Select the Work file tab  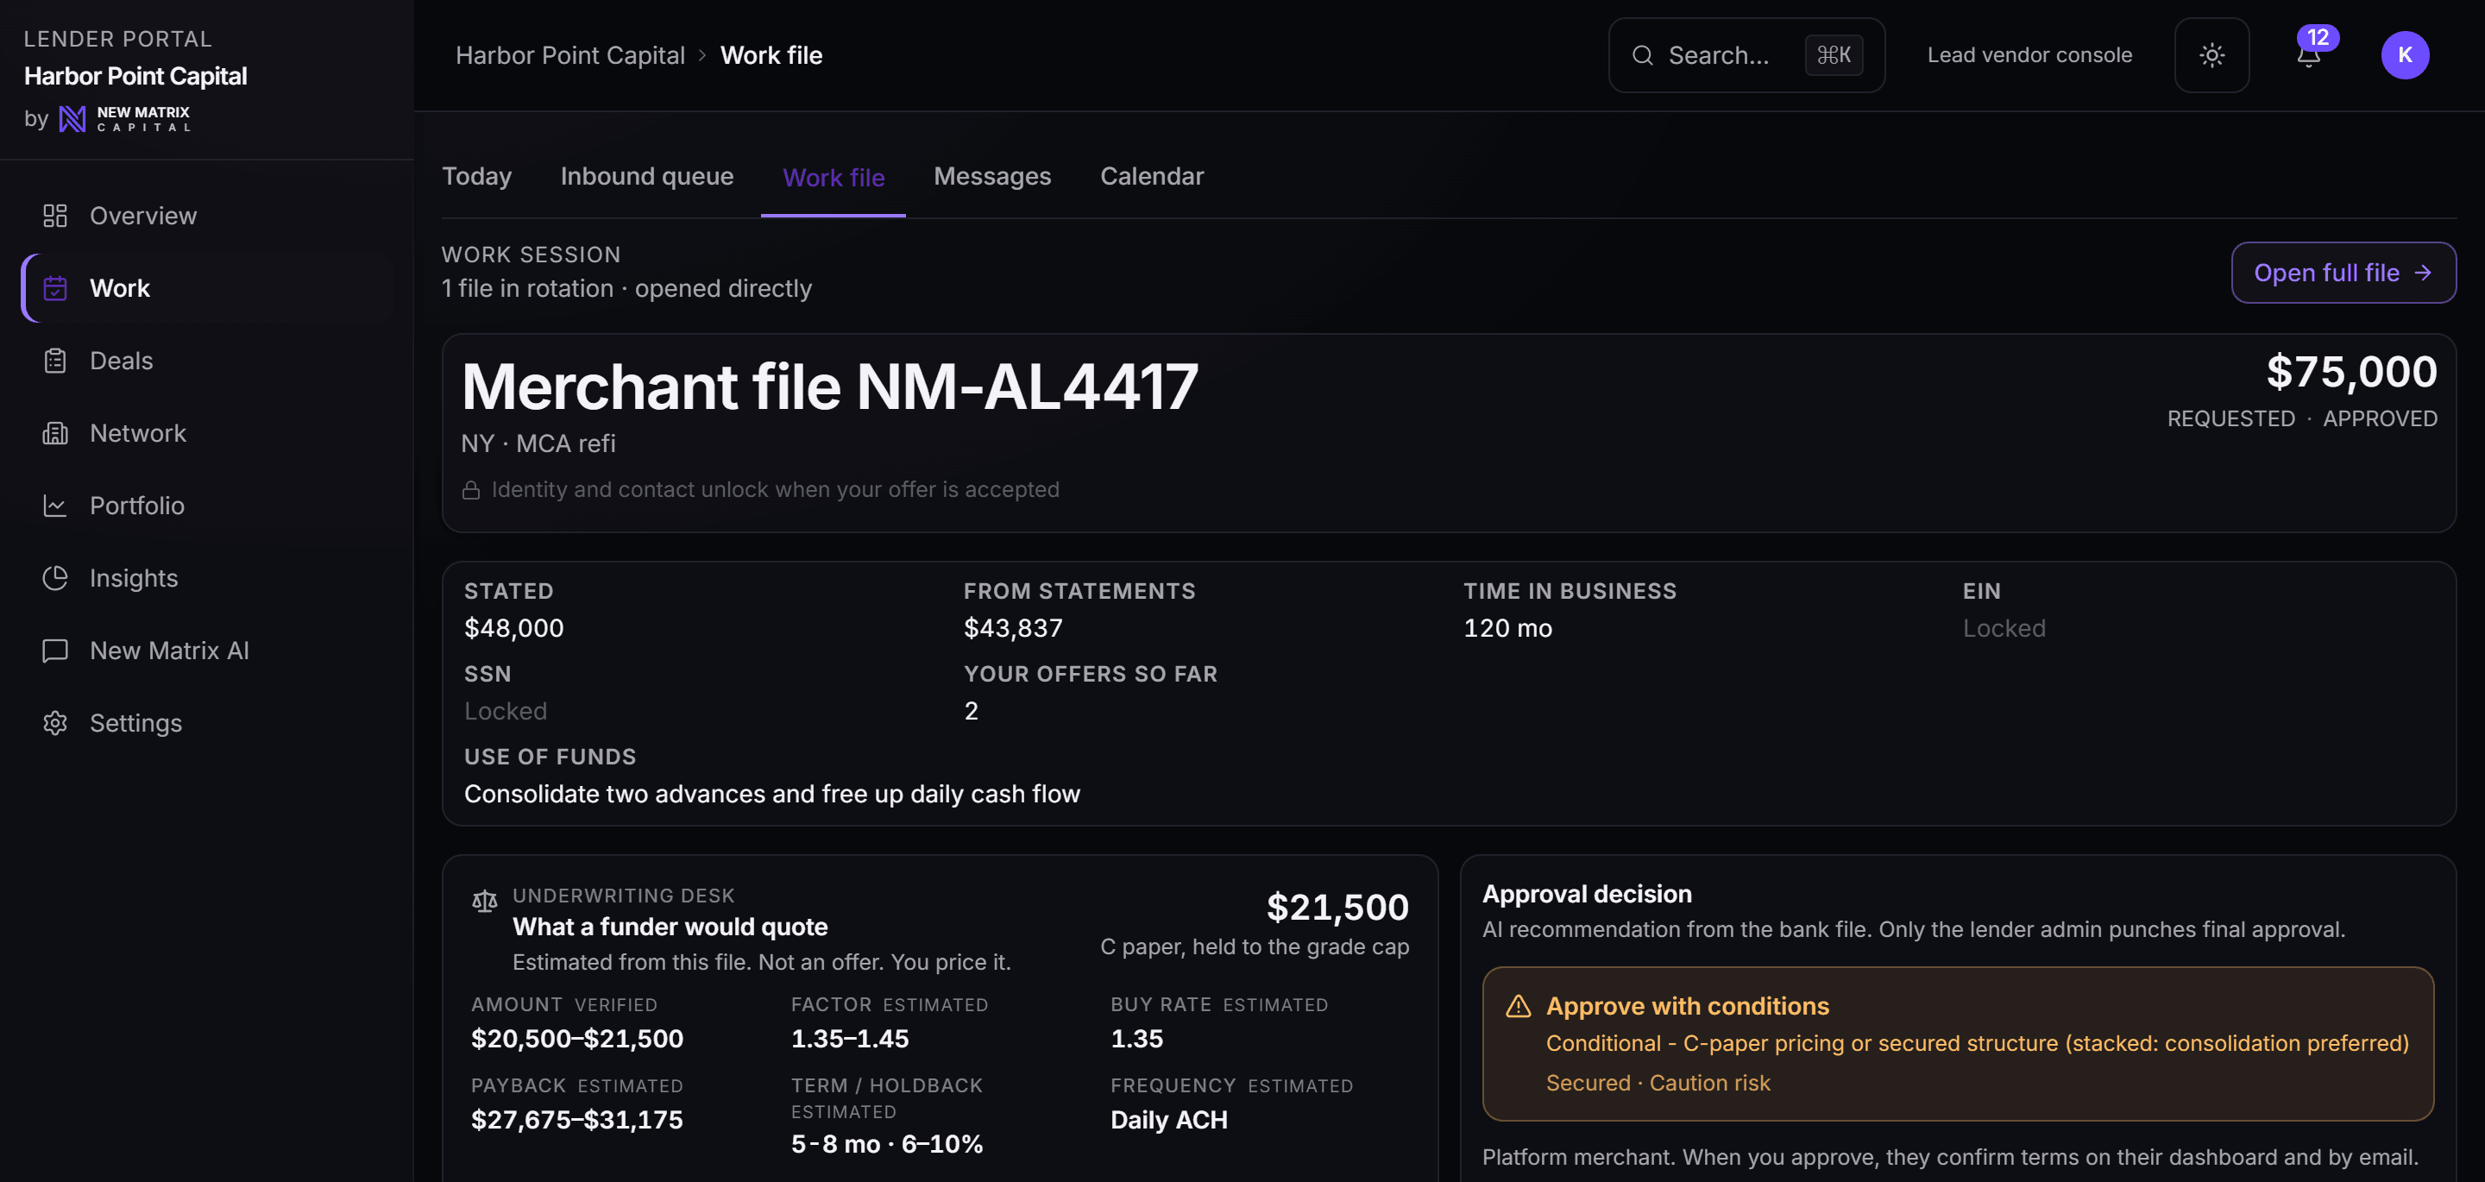[x=834, y=178]
